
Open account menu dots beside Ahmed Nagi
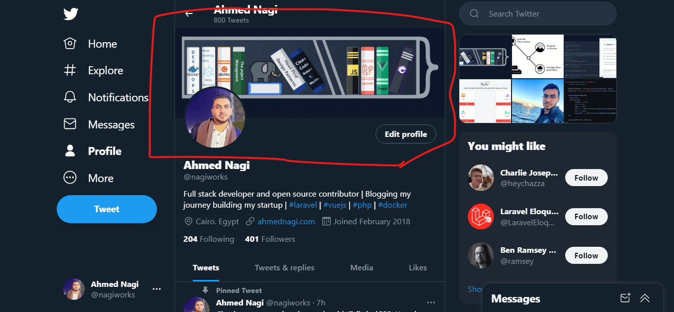pos(157,289)
